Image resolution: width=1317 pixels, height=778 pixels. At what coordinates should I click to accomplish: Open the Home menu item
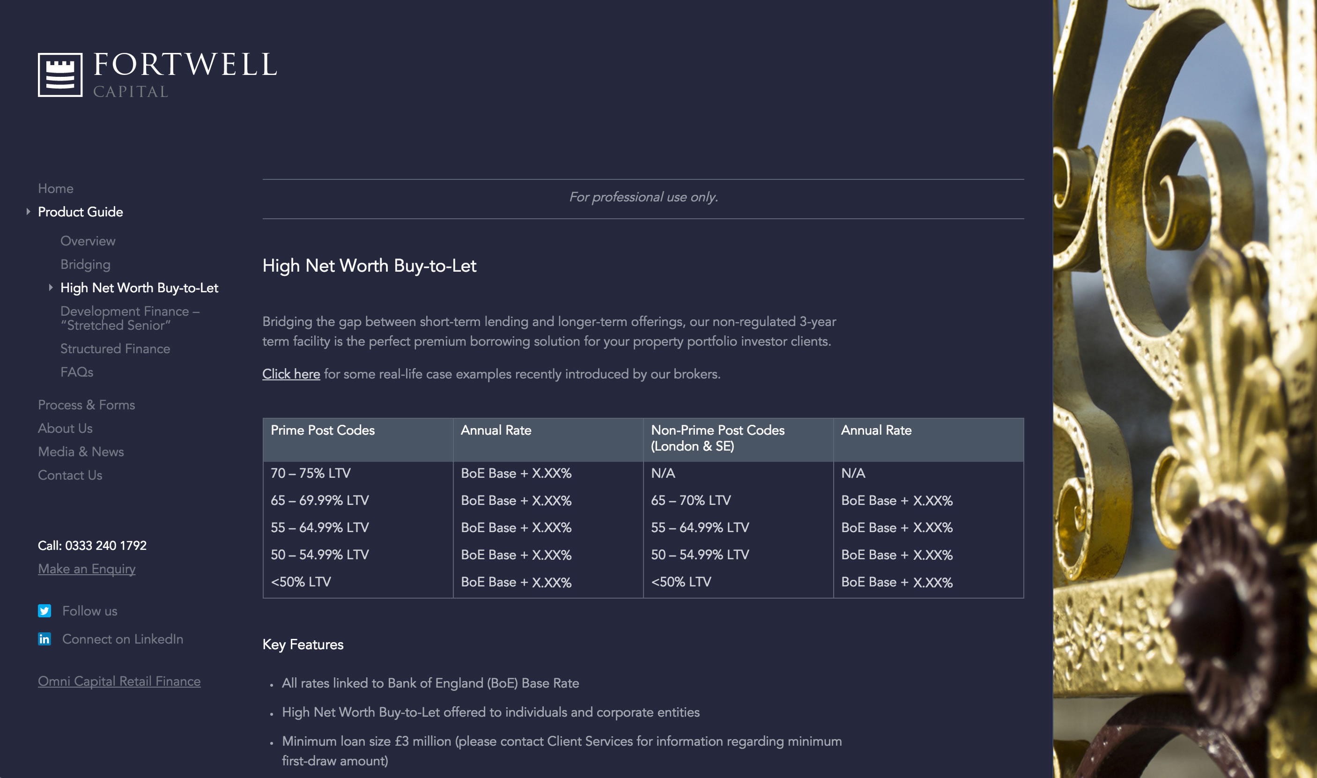pyautogui.click(x=56, y=188)
